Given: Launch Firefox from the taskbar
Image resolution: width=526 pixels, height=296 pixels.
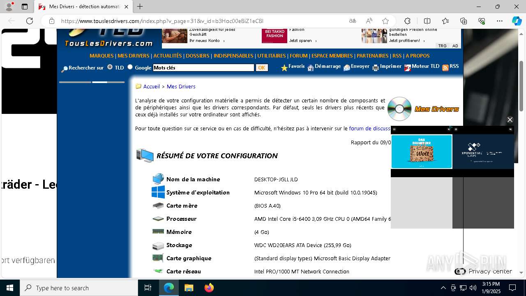Looking at the screenshot, I should 209,288.
